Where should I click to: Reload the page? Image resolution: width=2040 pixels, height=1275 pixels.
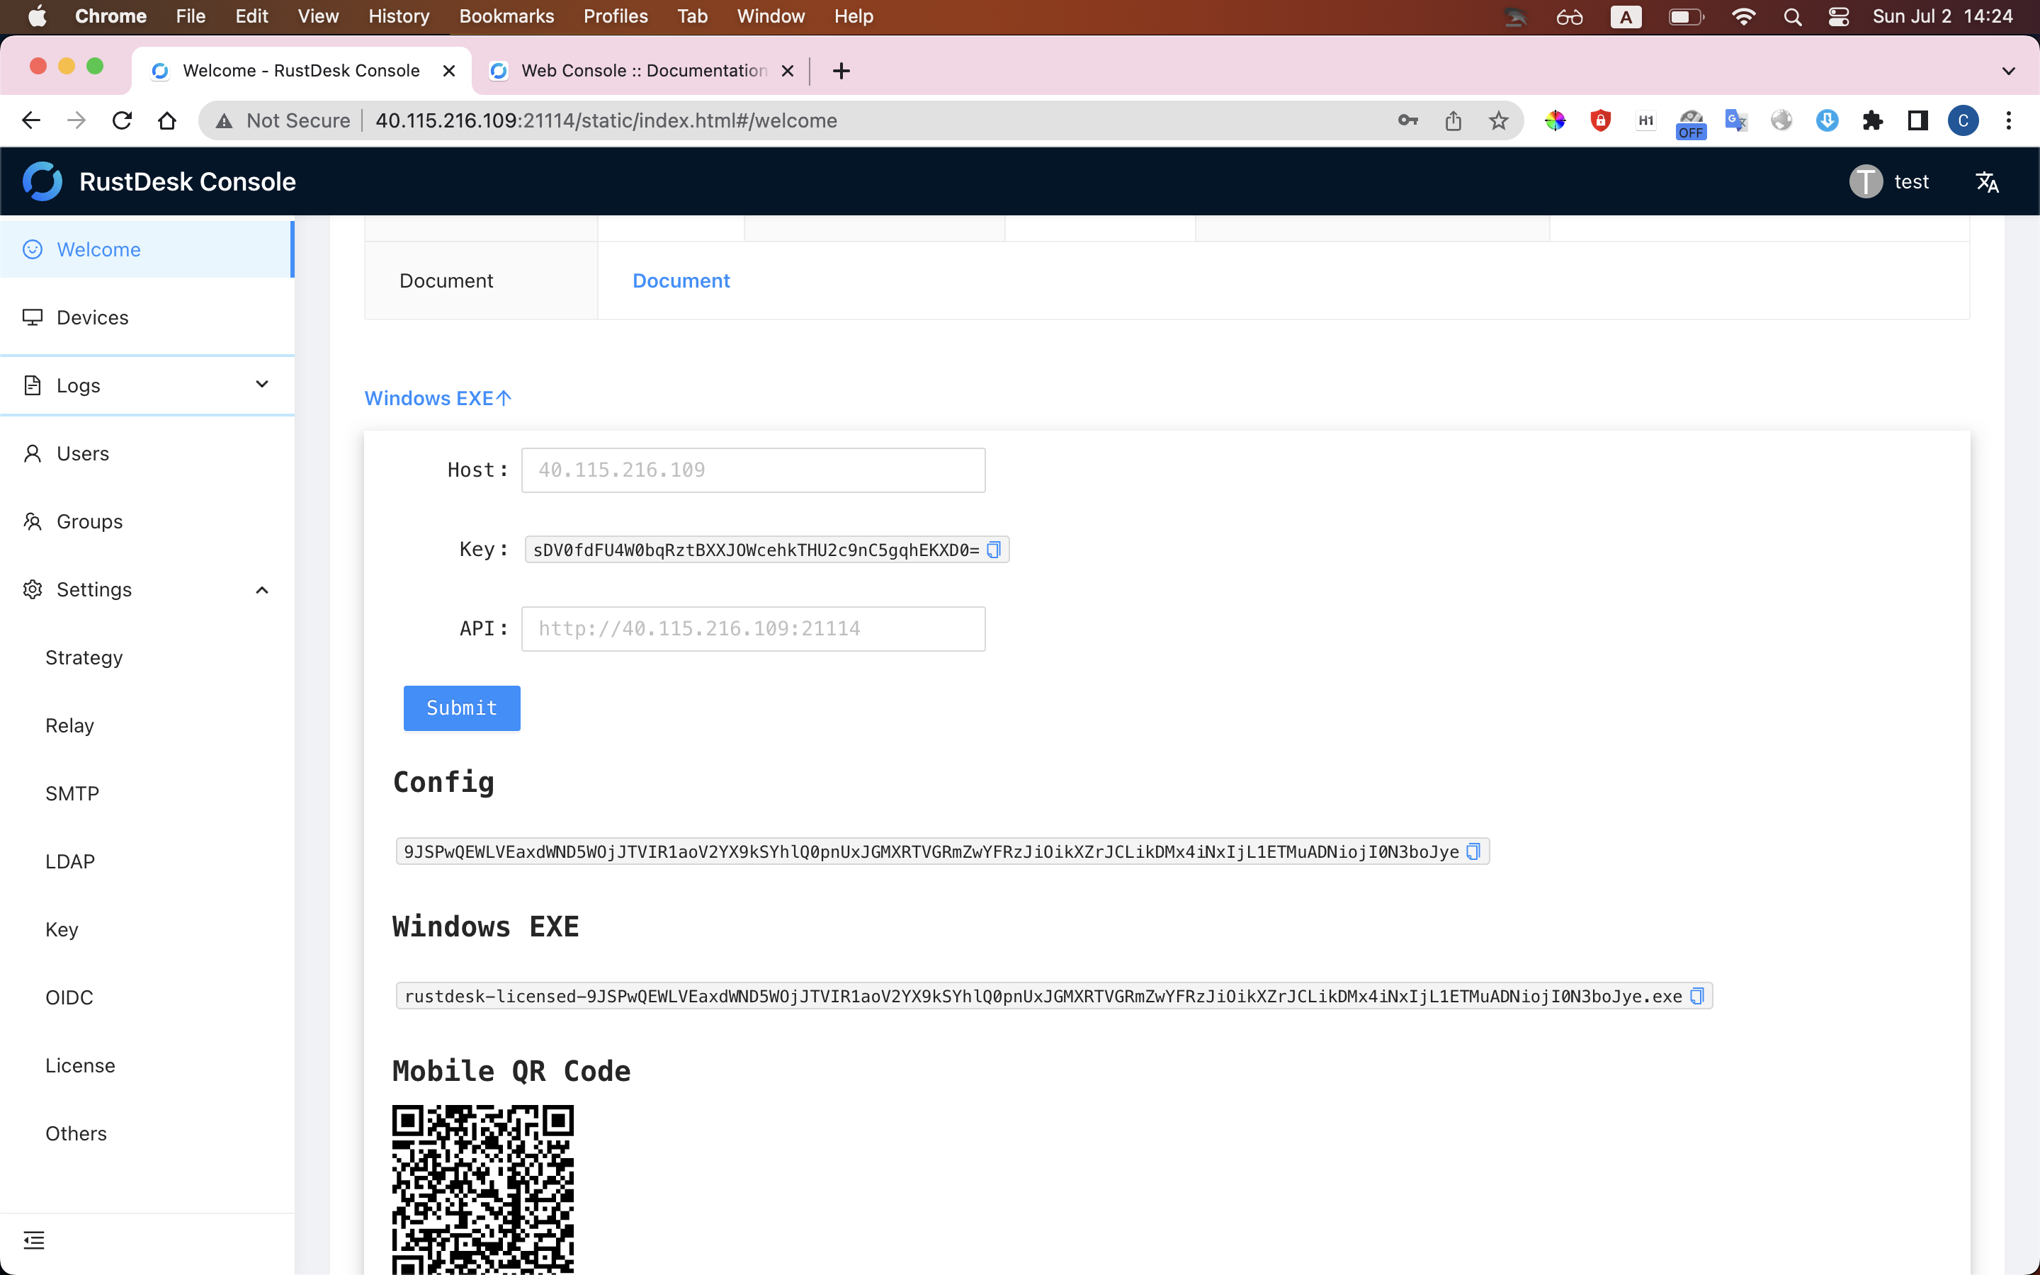click(x=123, y=120)
